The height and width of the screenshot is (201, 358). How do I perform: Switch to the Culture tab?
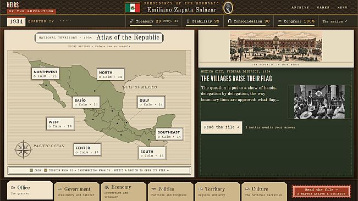tap(264, 192)
